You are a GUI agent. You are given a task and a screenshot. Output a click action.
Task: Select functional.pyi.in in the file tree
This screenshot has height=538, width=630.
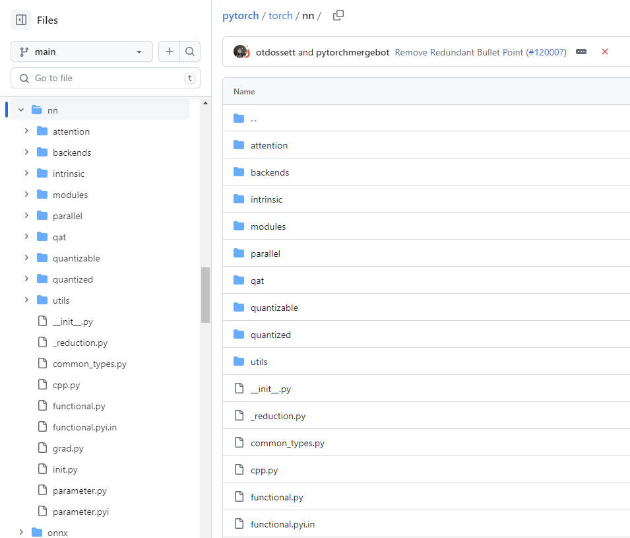click(x=85, y=427)
